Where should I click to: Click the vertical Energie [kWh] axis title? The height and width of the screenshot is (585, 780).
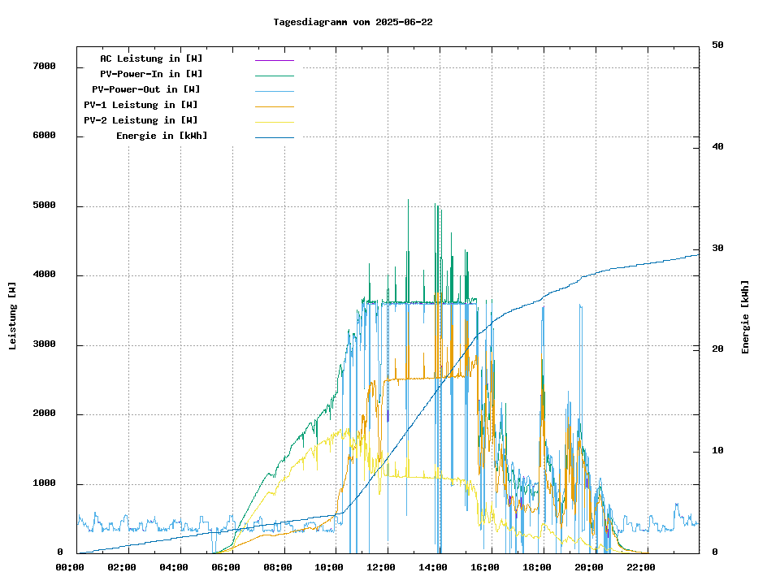tap(745, 317)
